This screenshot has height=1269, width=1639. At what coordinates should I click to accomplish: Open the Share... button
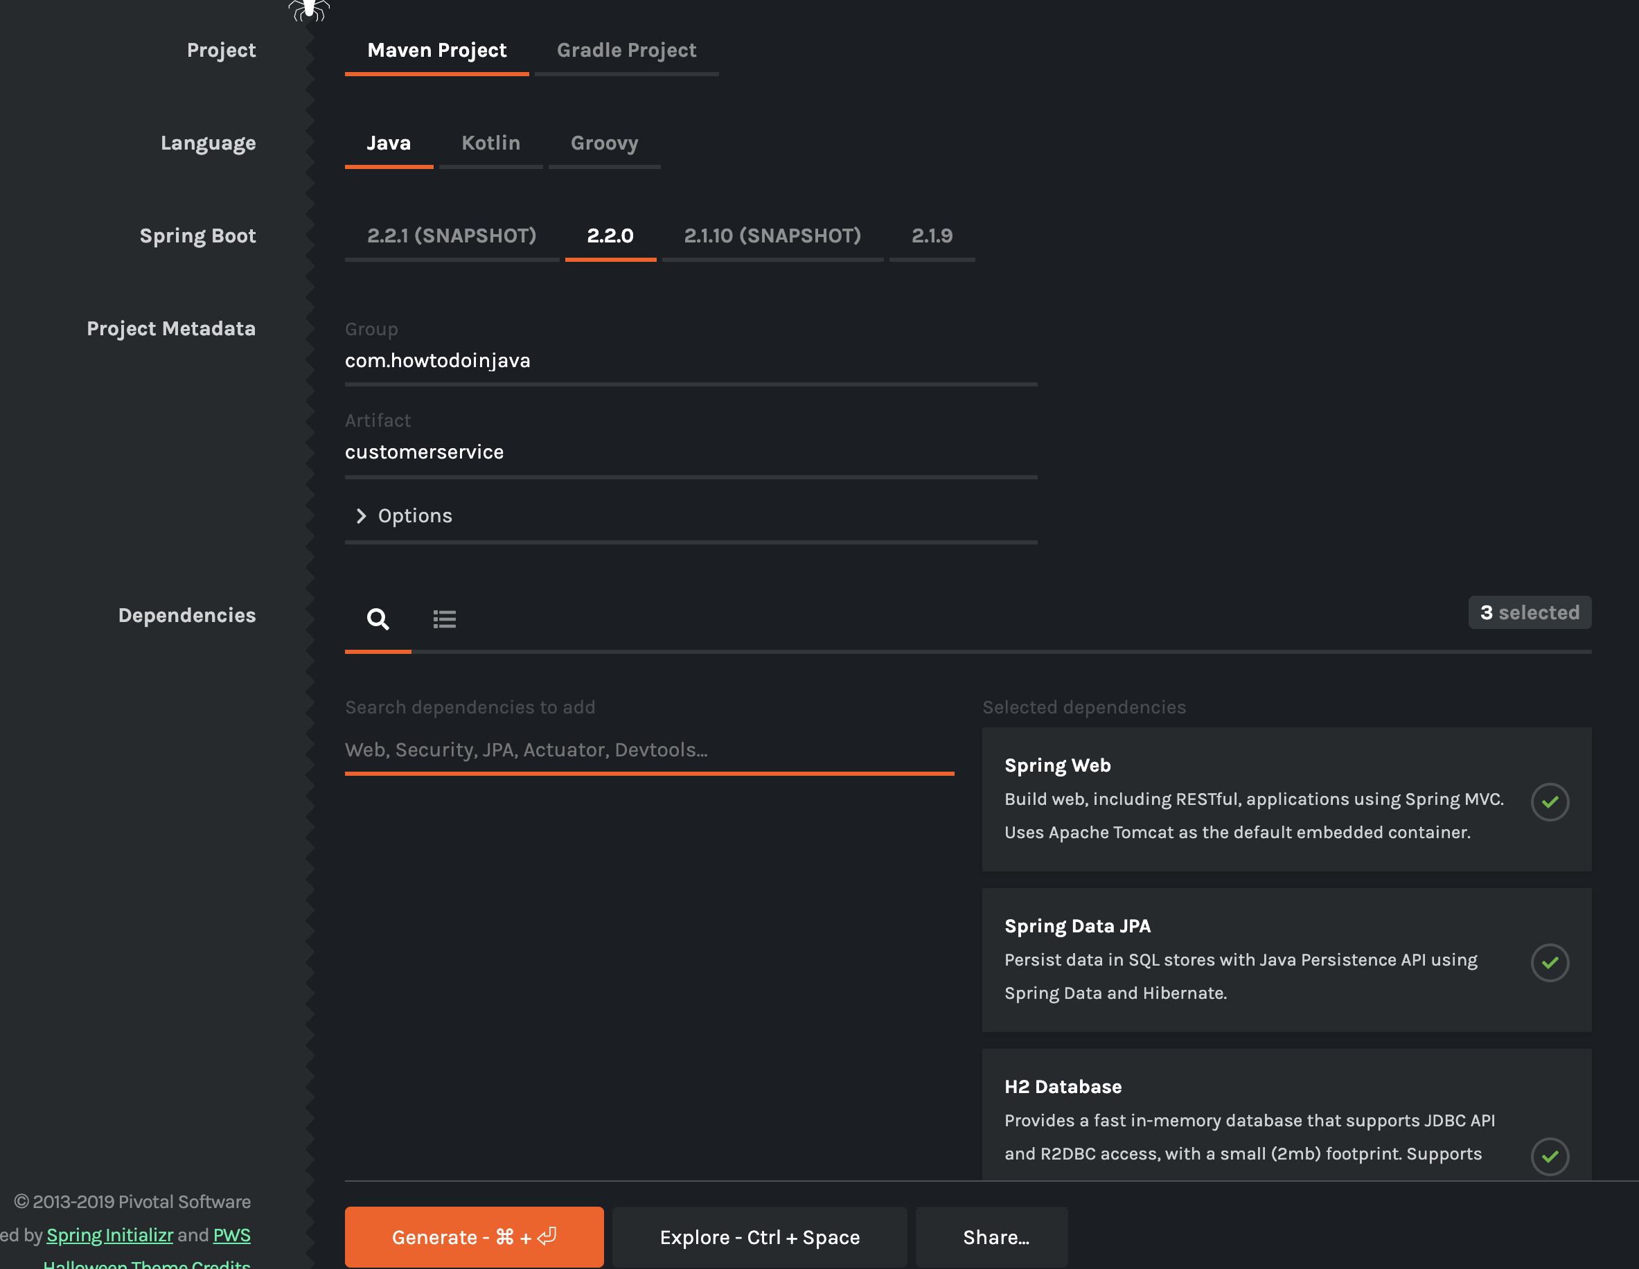pos(995,1236)
